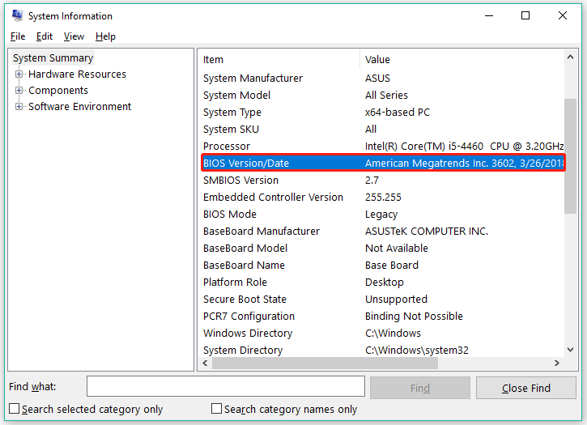The image size is (587, 425).
Task: Open the View menu
Action: click(74, 36)
